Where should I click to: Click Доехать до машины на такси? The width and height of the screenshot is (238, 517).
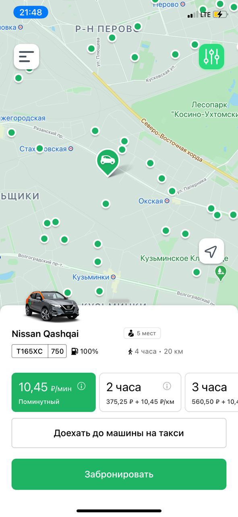click(x=119, y=433)
